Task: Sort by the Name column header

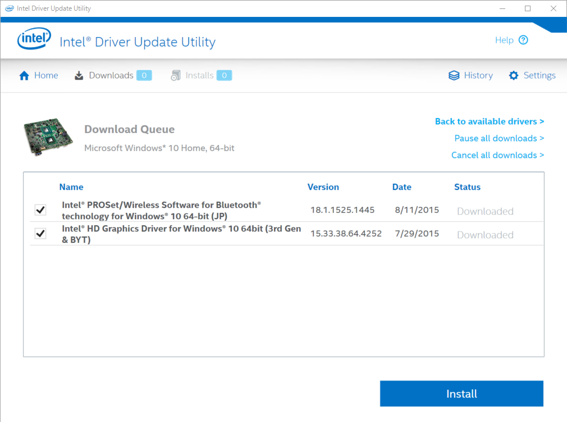Action: click(x=71, y=187)
